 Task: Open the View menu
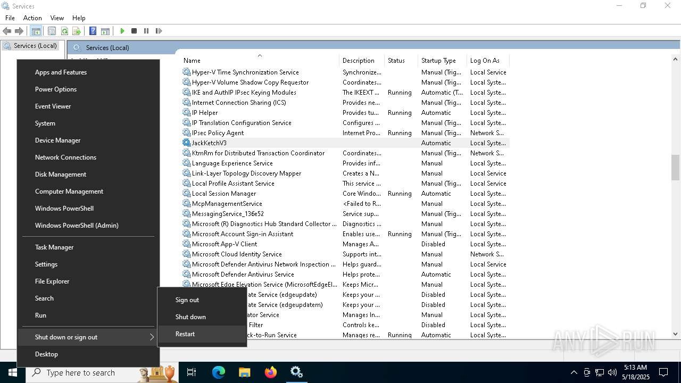[57, 18]
